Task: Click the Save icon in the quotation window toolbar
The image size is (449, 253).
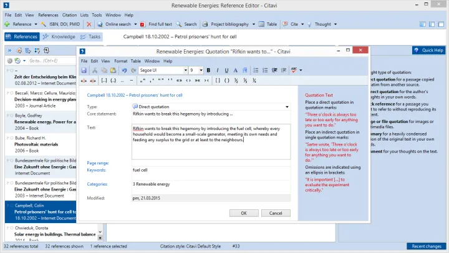Action: click(84, 70)
